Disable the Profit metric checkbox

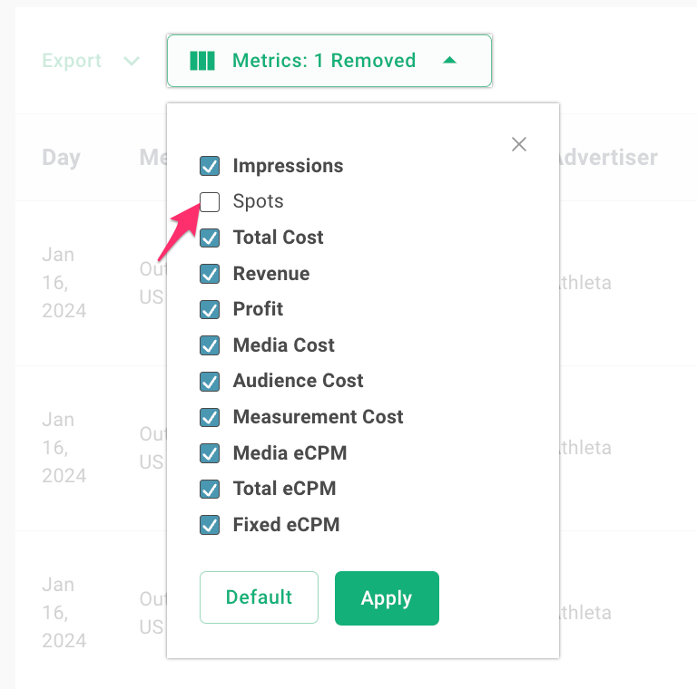tap(210, 309)
